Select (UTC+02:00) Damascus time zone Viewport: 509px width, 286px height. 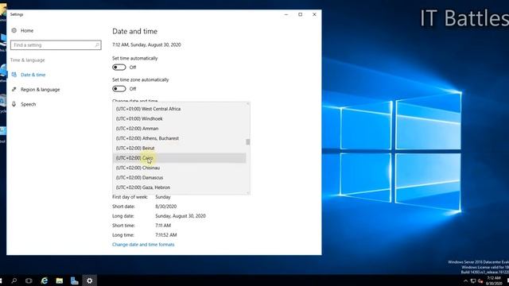(x=179, y=178)
